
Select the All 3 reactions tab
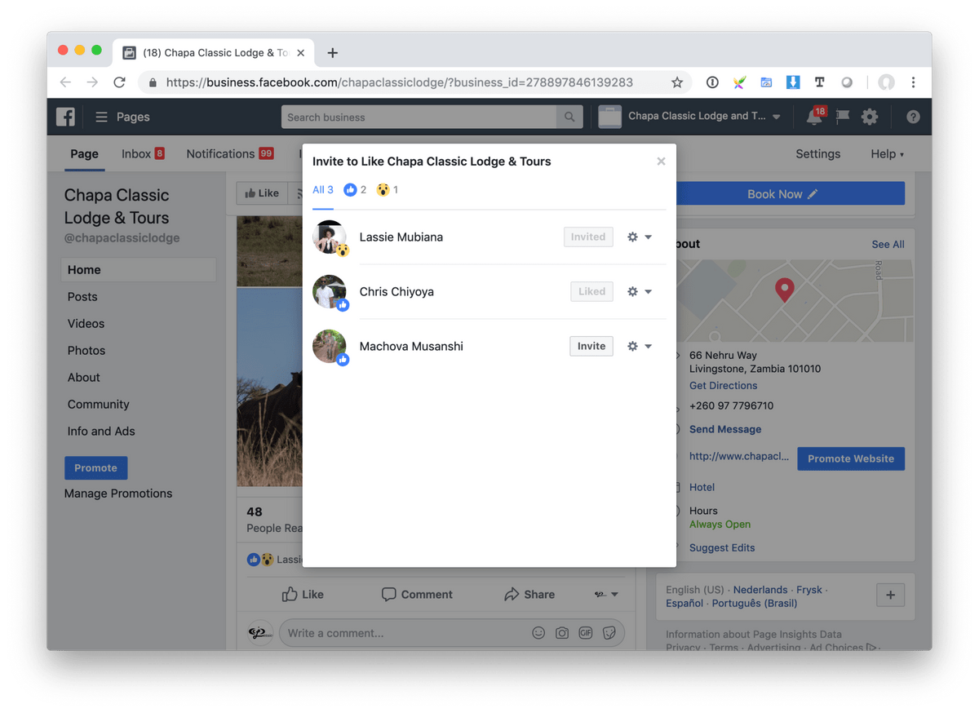(x=323, y=190)
